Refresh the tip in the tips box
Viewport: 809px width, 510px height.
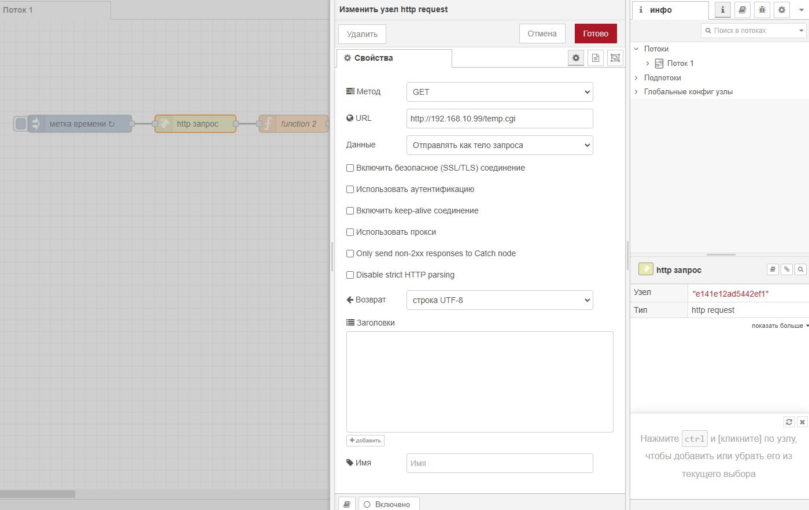pos(789,422)
